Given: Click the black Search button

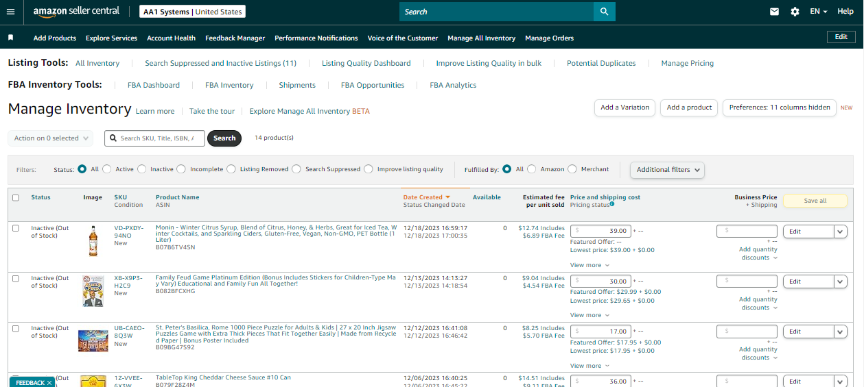Looking at the screenshot, I should [224, 138].
